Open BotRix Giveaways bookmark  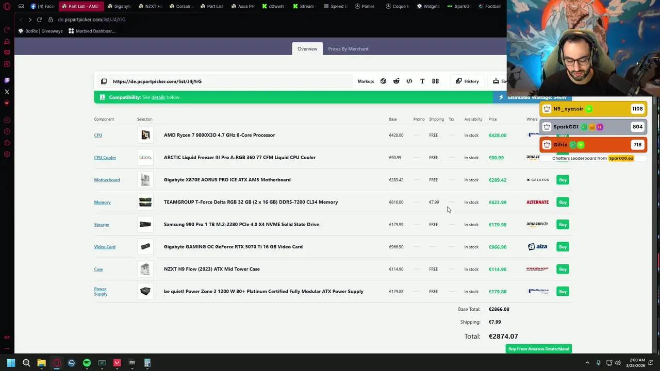tap(40, 31)
